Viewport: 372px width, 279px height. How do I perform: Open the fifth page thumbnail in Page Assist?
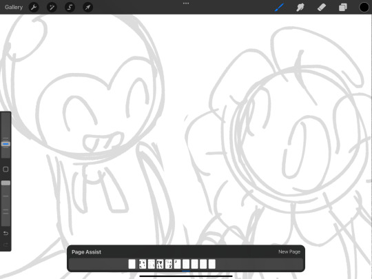[x=169, y=264]
